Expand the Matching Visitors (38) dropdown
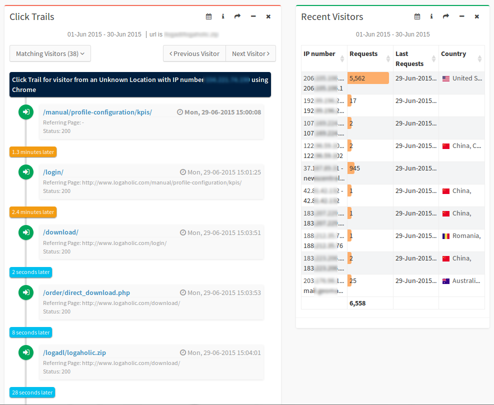Screen dimensions: 494x405 coord(50,53)
